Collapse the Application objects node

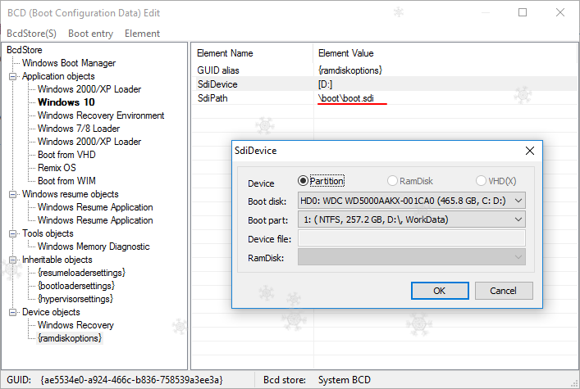coord(12,76)
